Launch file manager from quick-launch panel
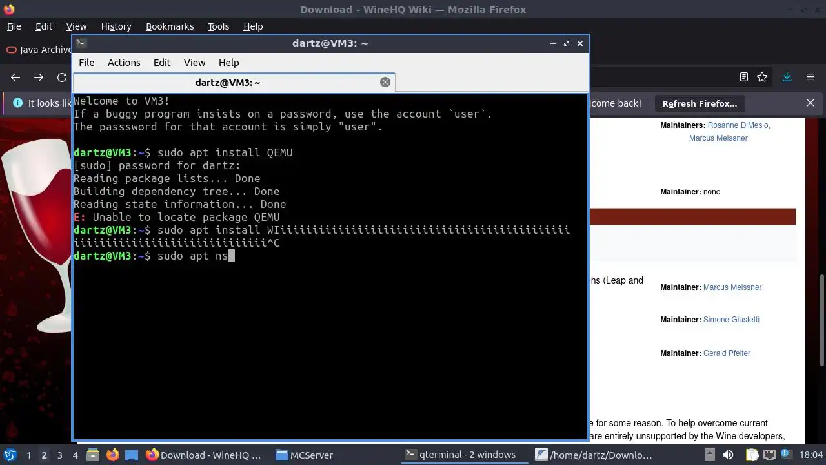The height and width of the screenshot is (465, 826). (92, 455)
